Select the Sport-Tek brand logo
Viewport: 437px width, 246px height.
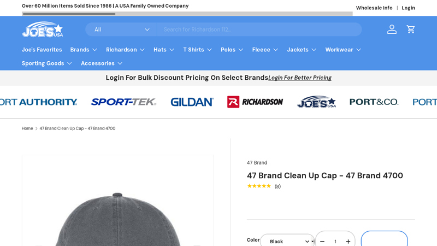click(x=123, y=102)
